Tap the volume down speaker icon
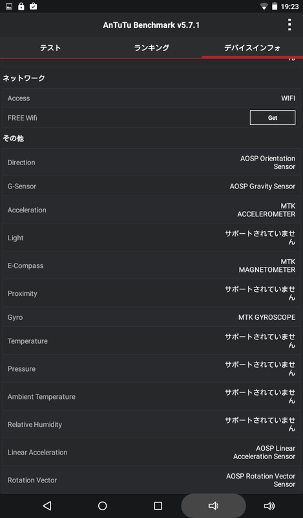The height and width of the screenshot is (518, 303). click(213, 506)
